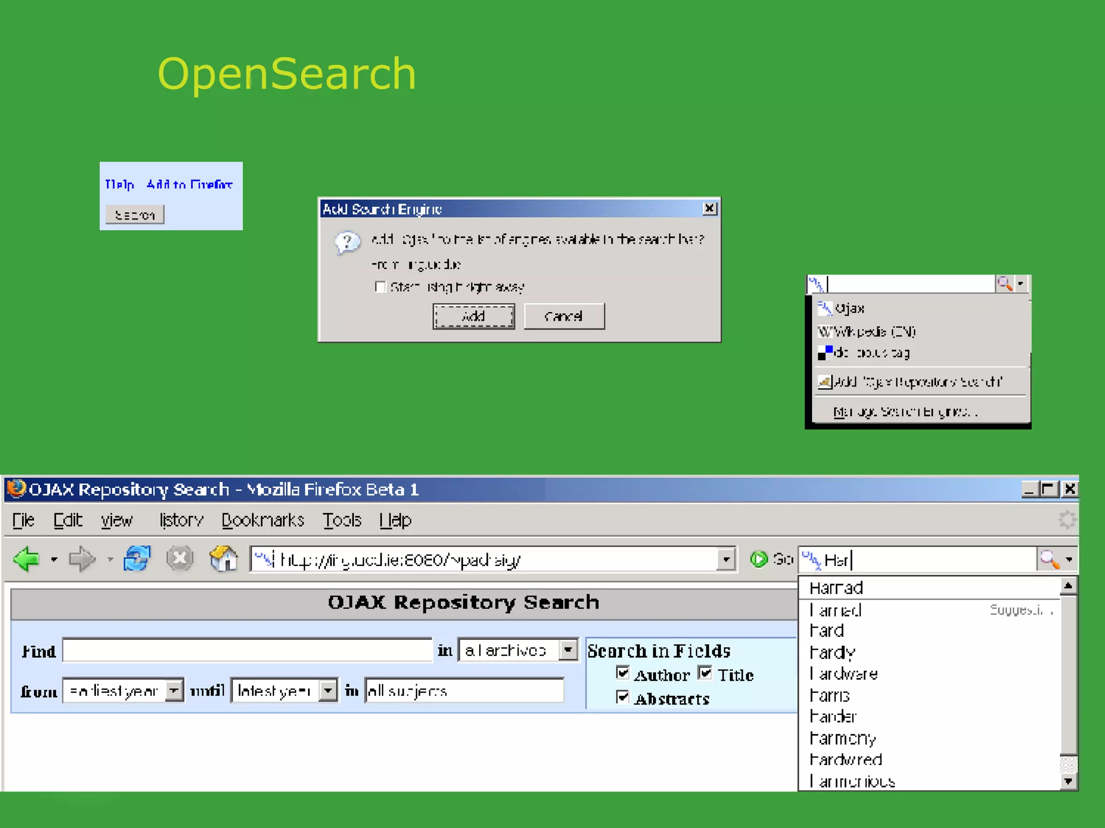The height and width of the screenshot is (828, 1105).
Task: Click the Add to Firefox link
Action: 189,184
